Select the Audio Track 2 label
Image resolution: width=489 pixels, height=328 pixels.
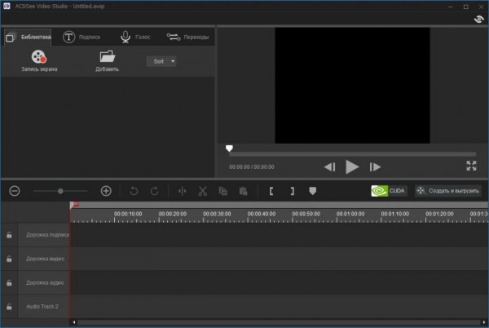(42, 307)
